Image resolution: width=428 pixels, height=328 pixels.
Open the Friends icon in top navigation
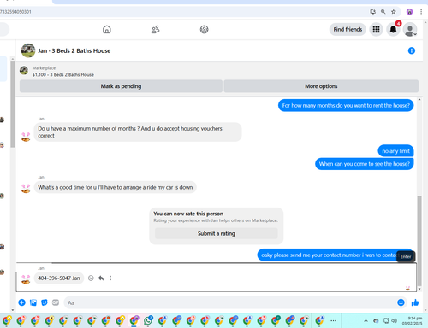(155, 29)
